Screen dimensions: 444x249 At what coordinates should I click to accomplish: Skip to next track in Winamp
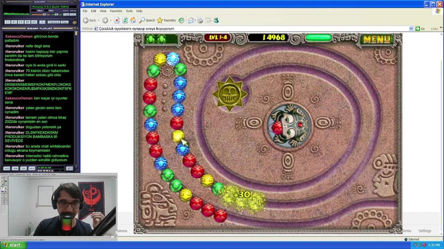click(34, 22)
